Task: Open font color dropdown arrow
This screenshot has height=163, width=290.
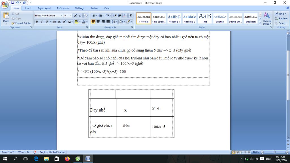Action: click(x=87, y=22)
